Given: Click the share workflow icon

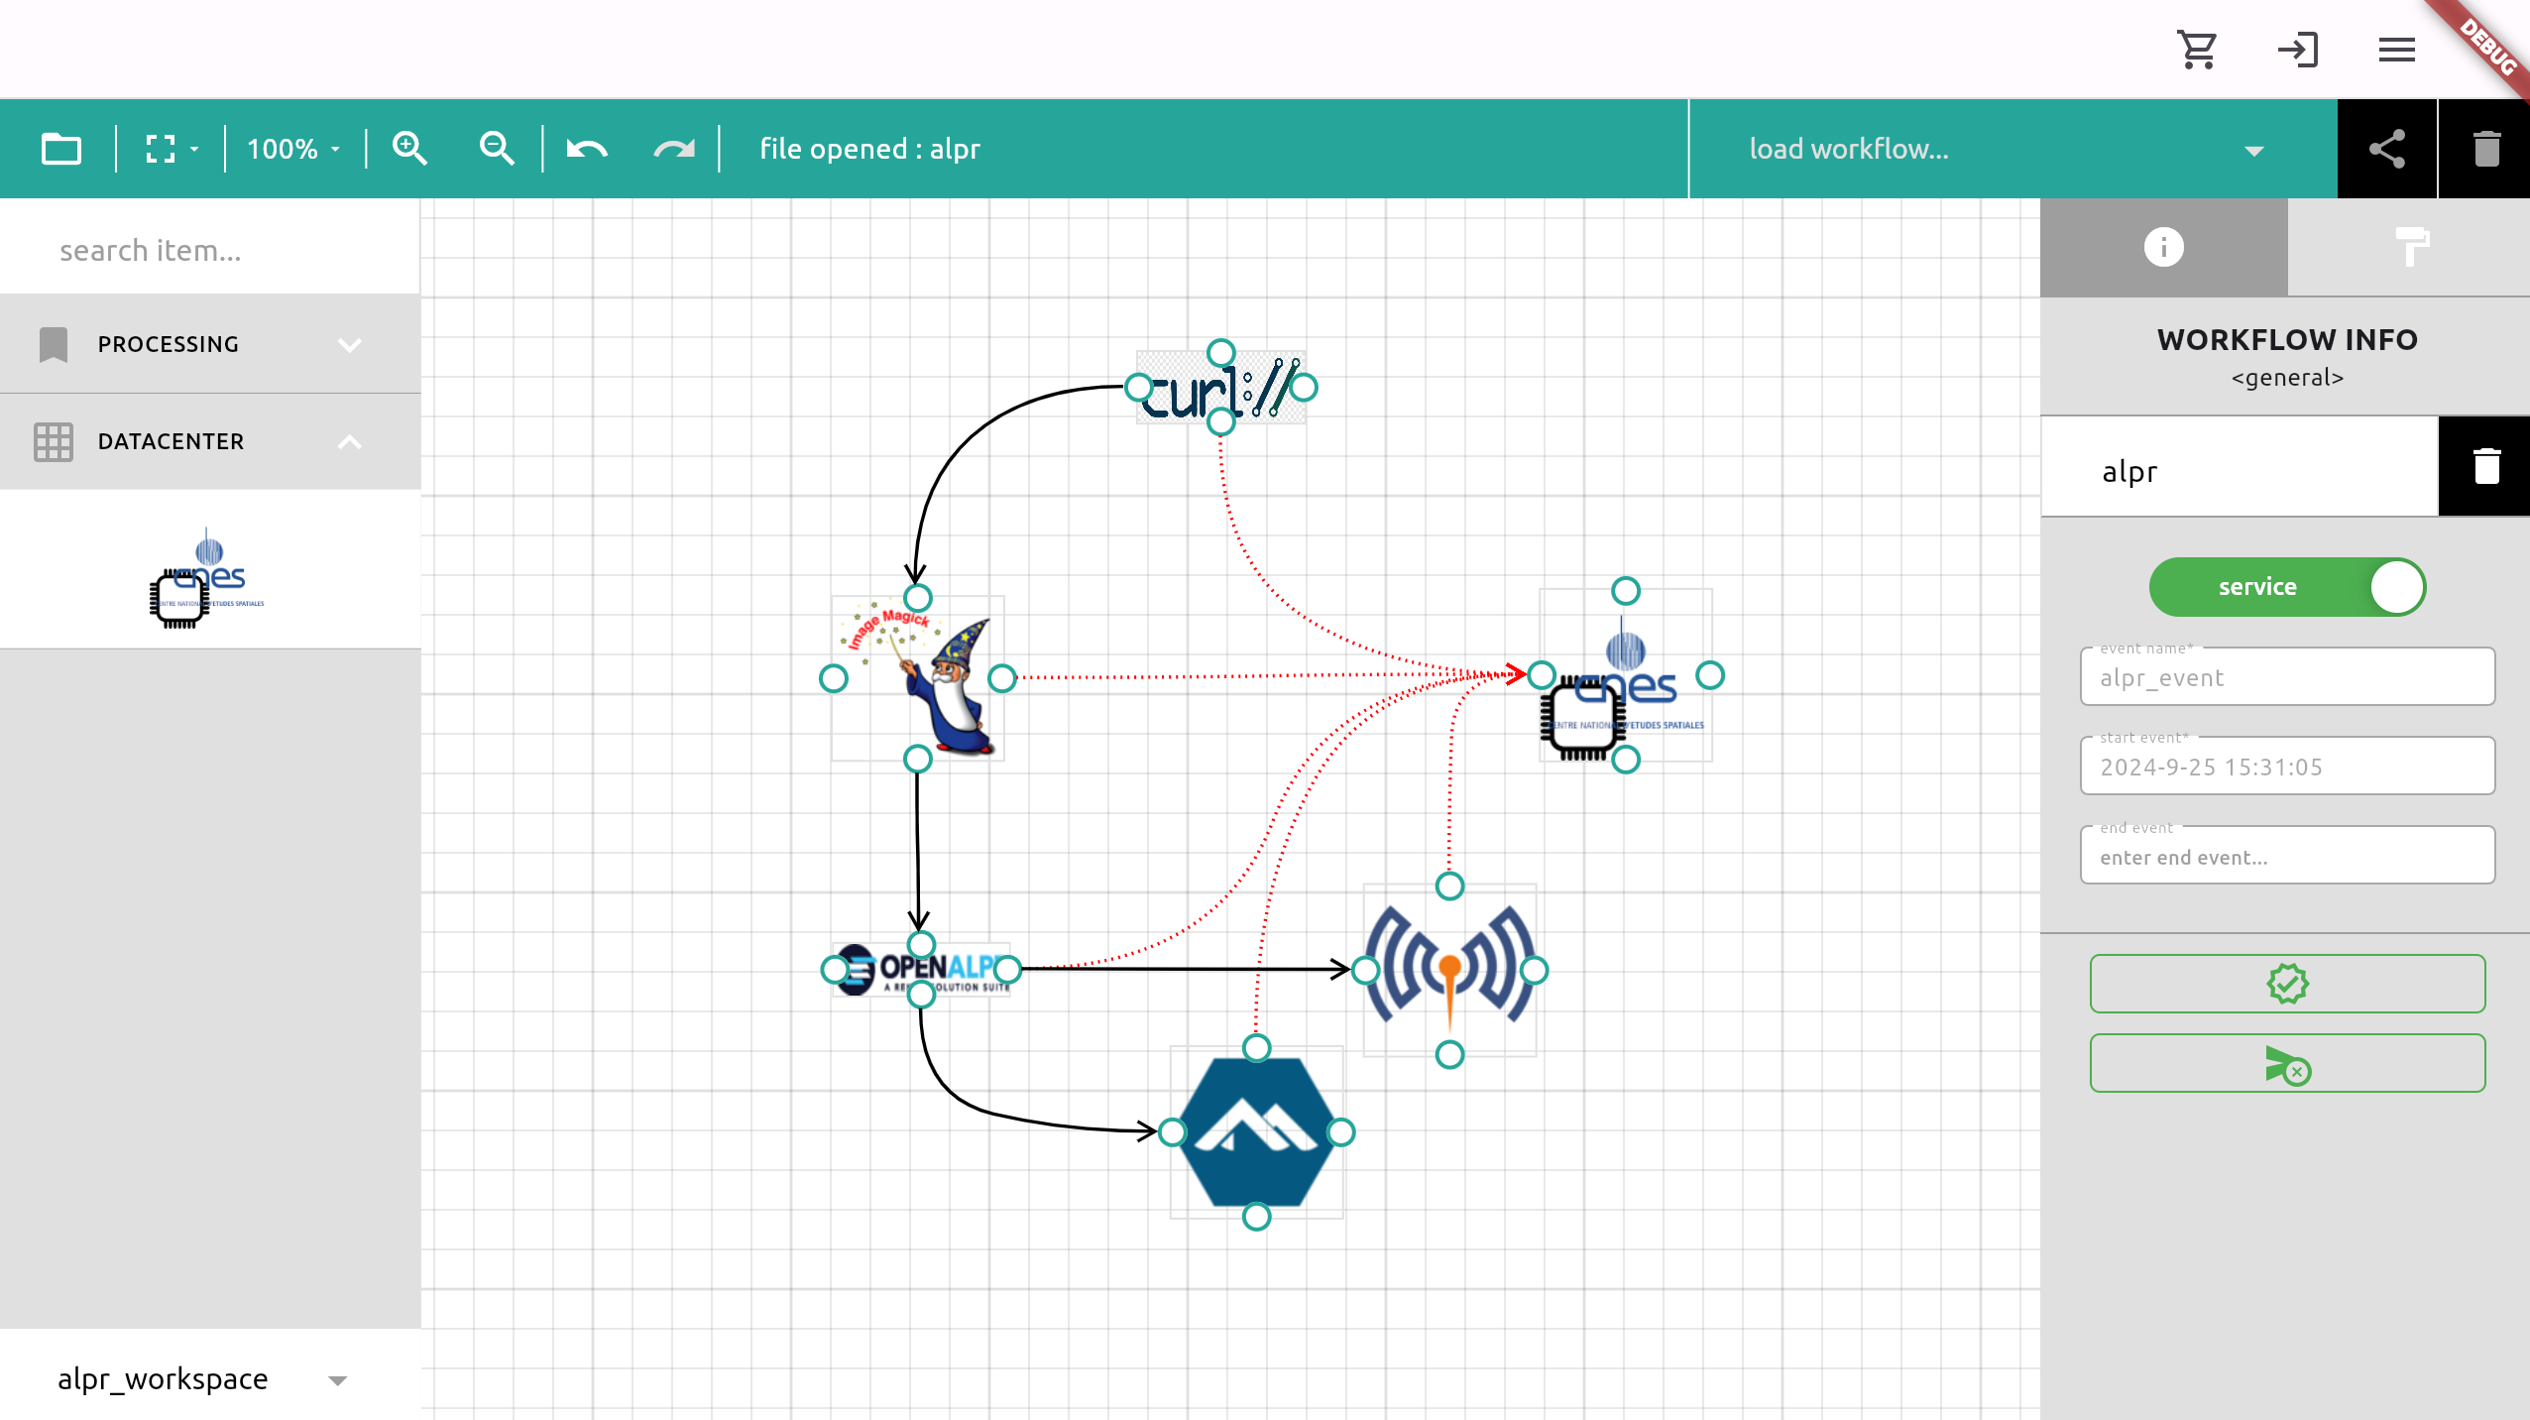Looking at the screenshot, I should (x=2386, y=149).
